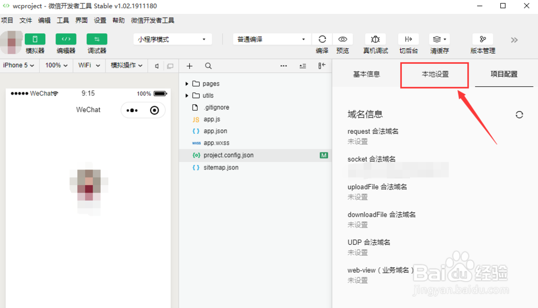This screenshot has height=308, width=538.
Task: Click the simulator capsule close circle
Action: coord(154,110)
